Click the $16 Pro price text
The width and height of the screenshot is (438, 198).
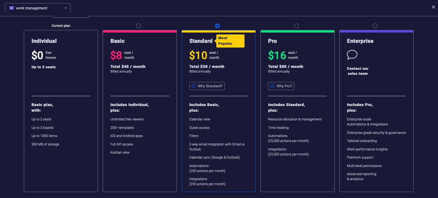pyautogui.click(x=276, y=55)
